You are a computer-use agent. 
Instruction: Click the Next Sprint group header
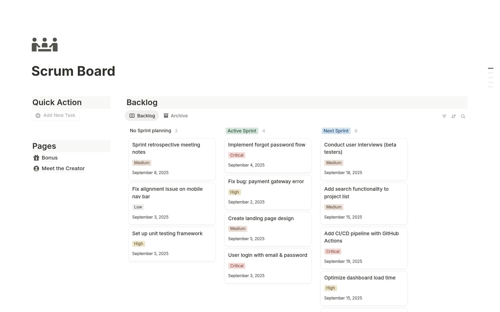(336, 131)
